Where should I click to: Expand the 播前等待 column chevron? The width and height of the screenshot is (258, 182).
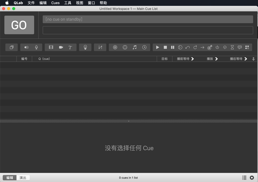click(x=192, y=59)
